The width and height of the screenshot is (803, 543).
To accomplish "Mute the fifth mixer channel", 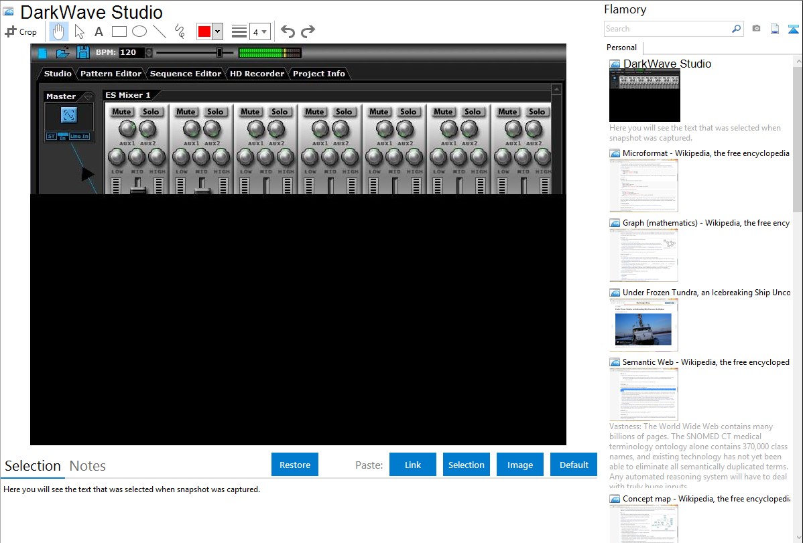I will [x=379, y=112].
